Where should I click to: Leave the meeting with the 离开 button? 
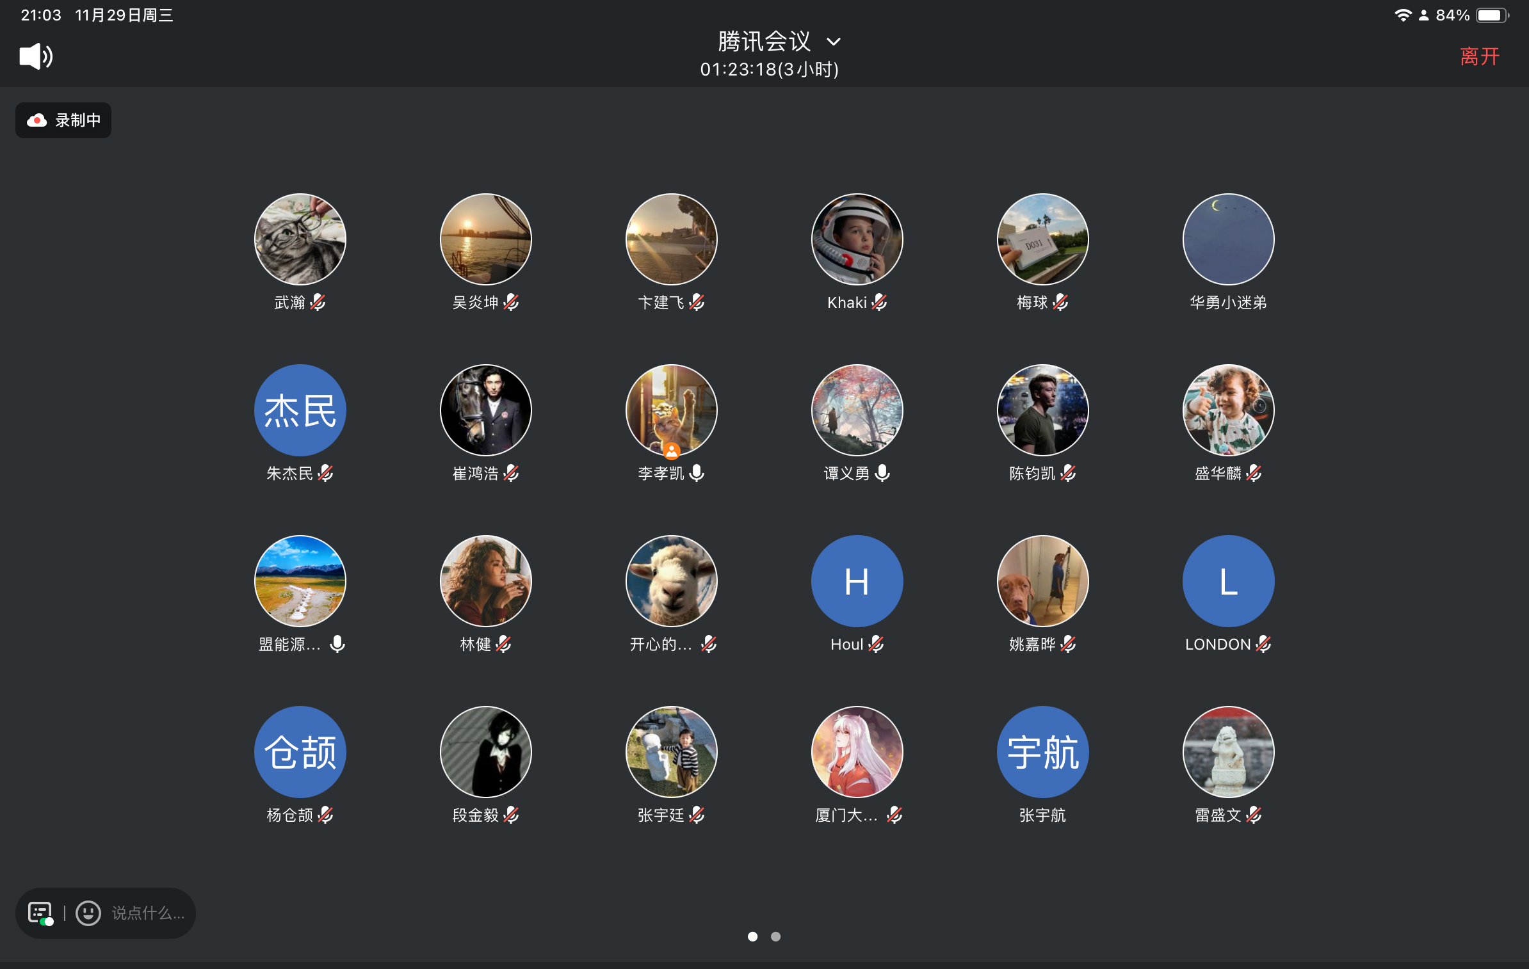[x=1480, y=56]
